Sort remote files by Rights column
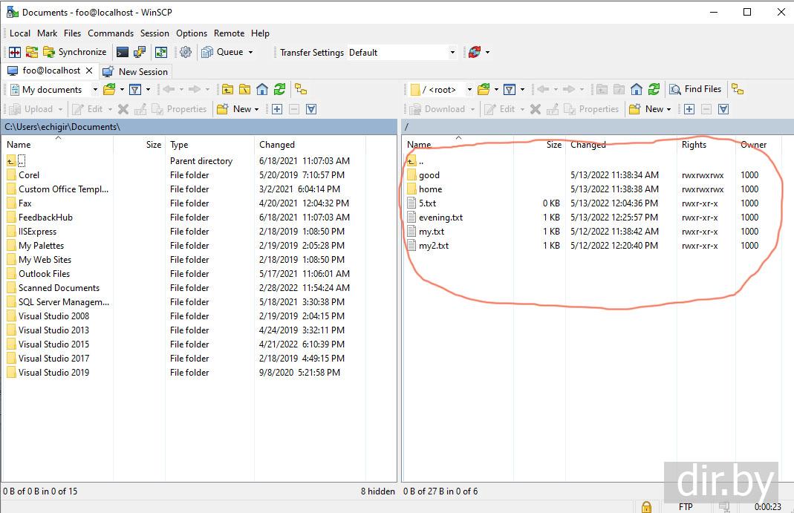This screenshot has width=794, height=513. click(x=694, y=145)
